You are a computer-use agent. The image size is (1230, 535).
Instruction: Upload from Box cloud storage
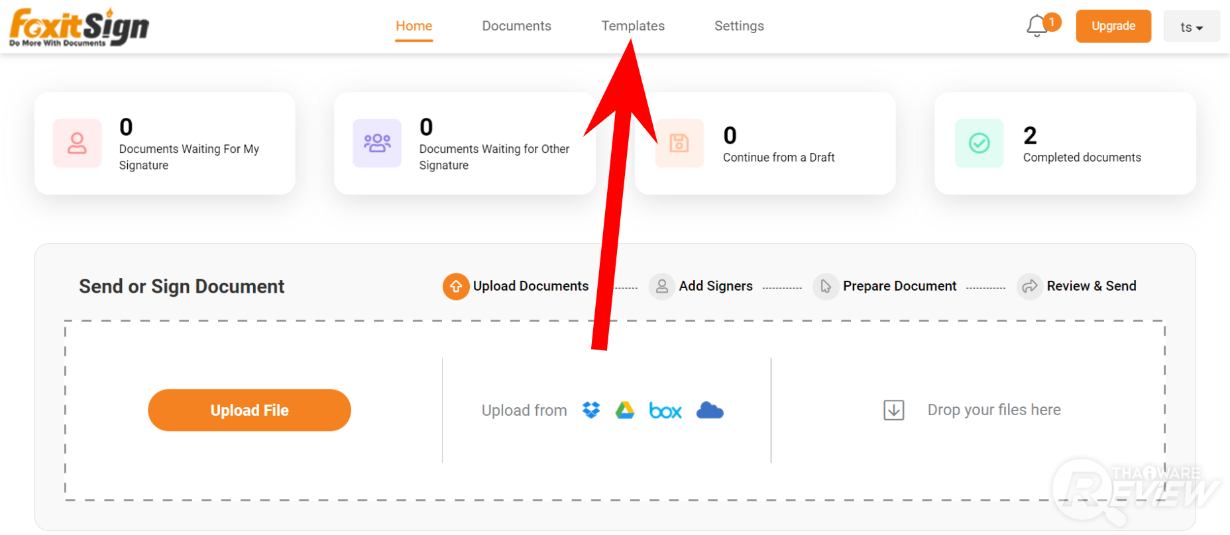[665, 411]
